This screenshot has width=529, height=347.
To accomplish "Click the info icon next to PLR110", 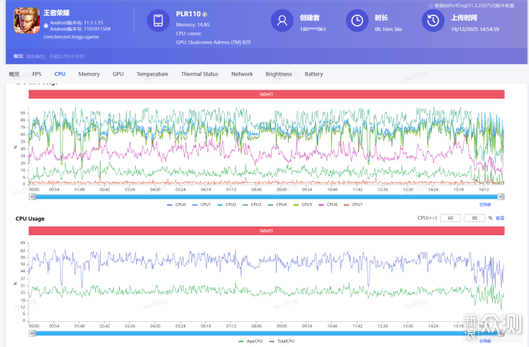I will (205, 14).
